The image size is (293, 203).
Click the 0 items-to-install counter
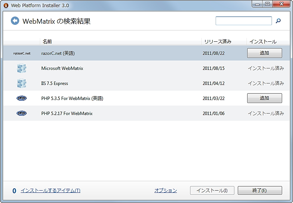pyautogui.click(x=14, y=191)
